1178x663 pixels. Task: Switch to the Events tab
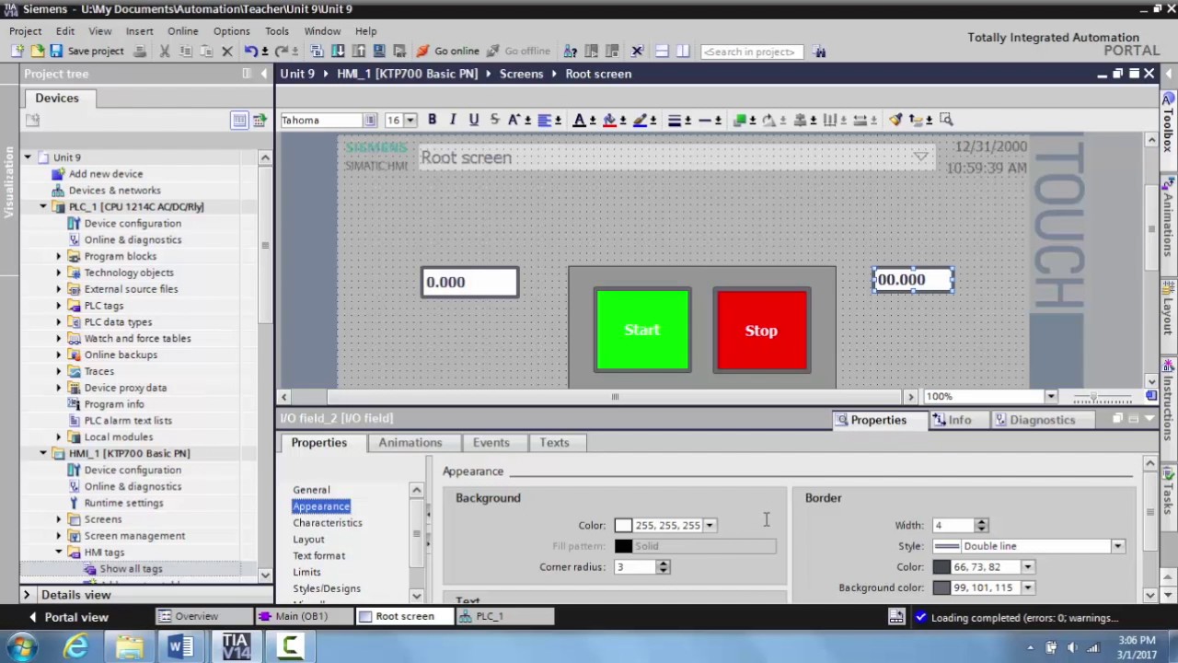click(491, 443)
